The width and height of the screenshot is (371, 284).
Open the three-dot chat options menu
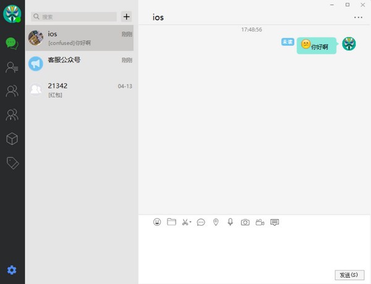(x=359, y=17)
